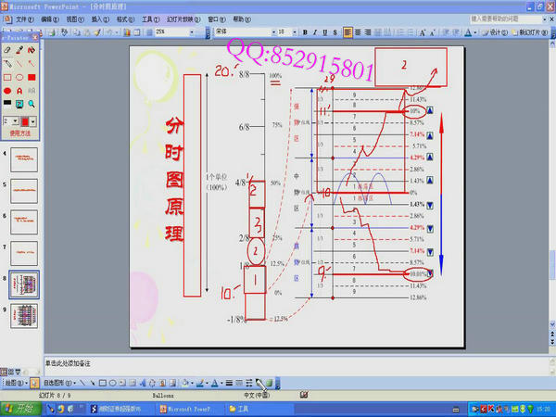556x417 pixels.
Task: Click the Windows 开始 Start button
Action: [19, 408]
